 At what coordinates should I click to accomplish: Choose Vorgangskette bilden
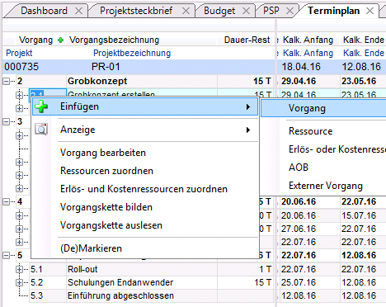(x=106, y=207)
